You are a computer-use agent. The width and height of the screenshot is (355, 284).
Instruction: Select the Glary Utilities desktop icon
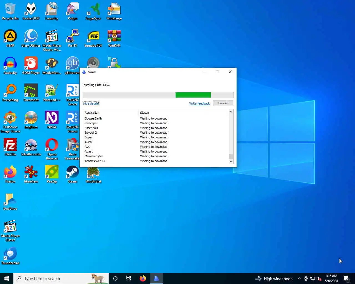[x=31, y=38]
